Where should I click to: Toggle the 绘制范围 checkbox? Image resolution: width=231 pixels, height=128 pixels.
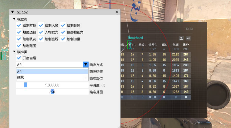tap(19, 46)
